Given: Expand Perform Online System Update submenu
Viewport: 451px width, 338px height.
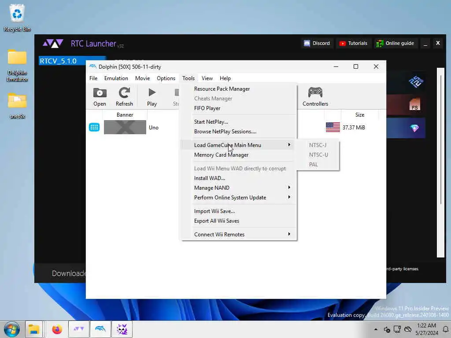Looking at the screenshot, I should click(238, 198).
